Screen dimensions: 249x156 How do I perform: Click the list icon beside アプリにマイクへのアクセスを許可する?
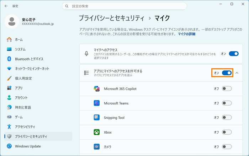86,73
